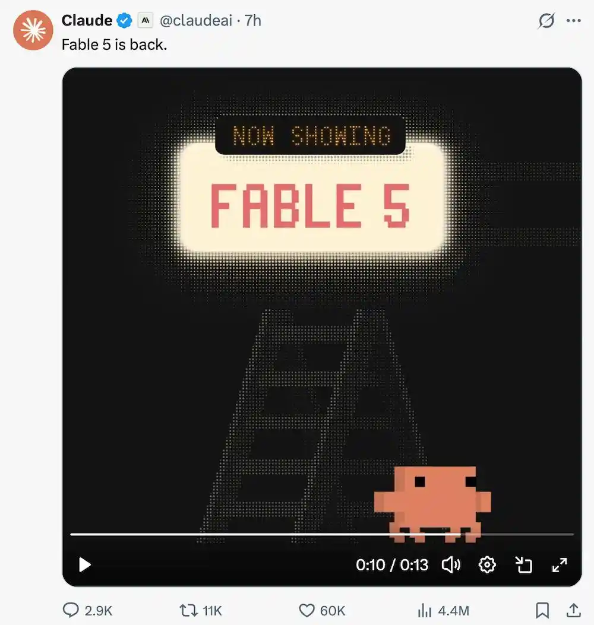Screen dimensions: 594x625
Task: Bookmark this post
Action: tap(542, 610)
